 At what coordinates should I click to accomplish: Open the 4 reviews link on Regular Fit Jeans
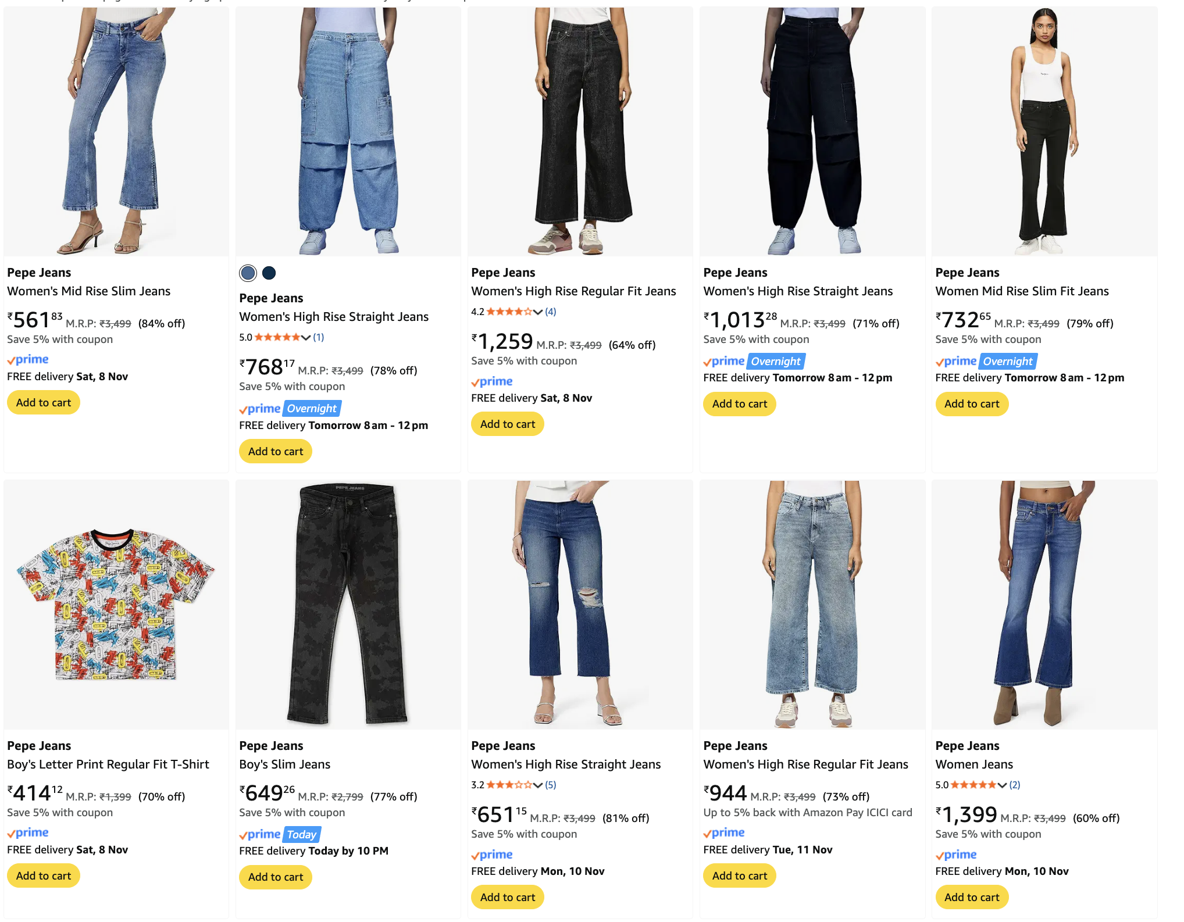(551, 312)
